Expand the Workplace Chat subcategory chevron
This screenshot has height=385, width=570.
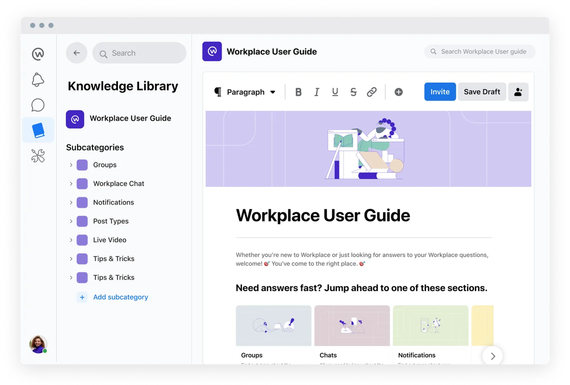click(x=71, y=184)
